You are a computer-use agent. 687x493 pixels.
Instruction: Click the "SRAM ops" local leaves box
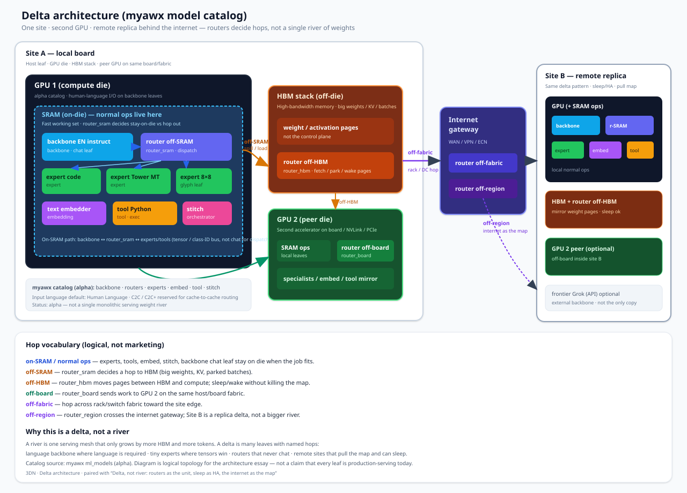(x=304, y=251)
